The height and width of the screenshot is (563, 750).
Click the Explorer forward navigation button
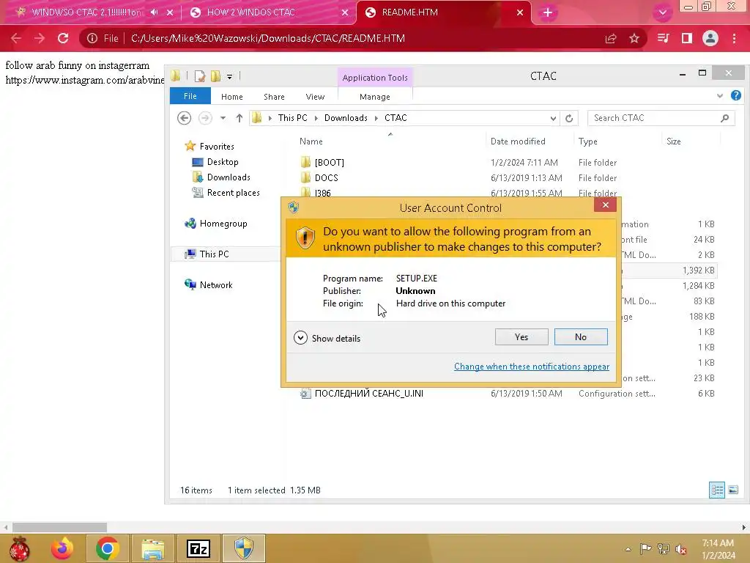point(205,118)
